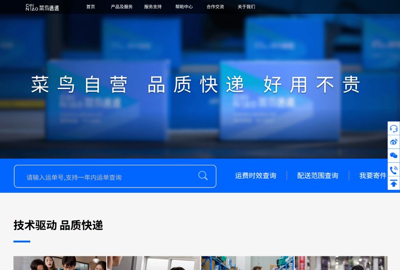Click the Cainiao Express logo
Image resolution: width=400 pixels, height=270 pixels.
click(x=42, y=7)
